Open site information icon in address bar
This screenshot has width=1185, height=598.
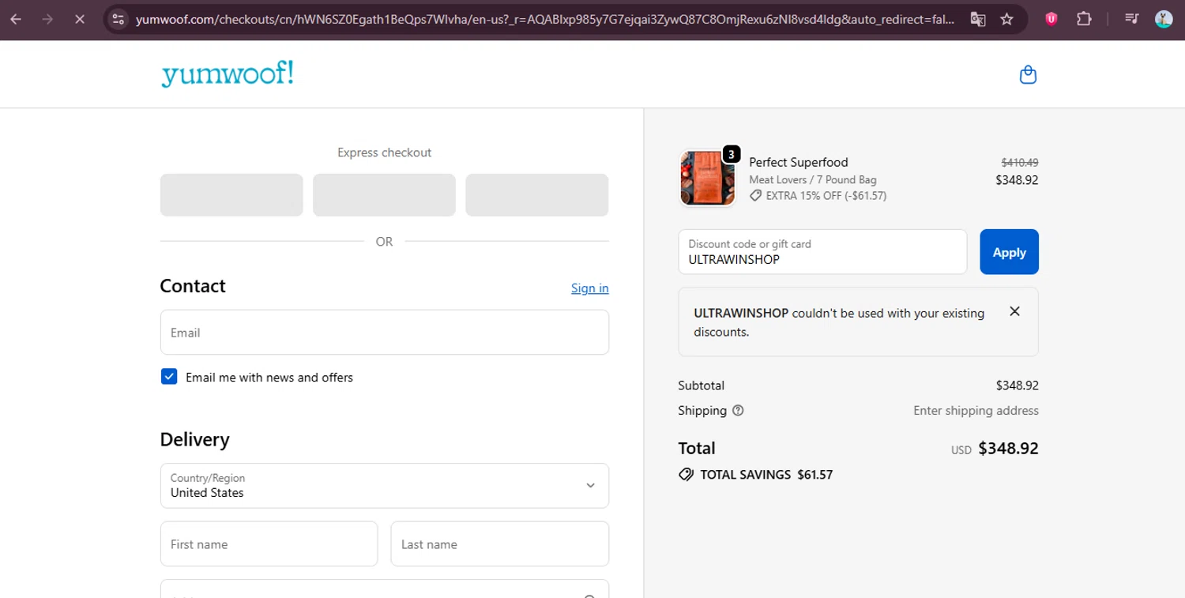118,19
